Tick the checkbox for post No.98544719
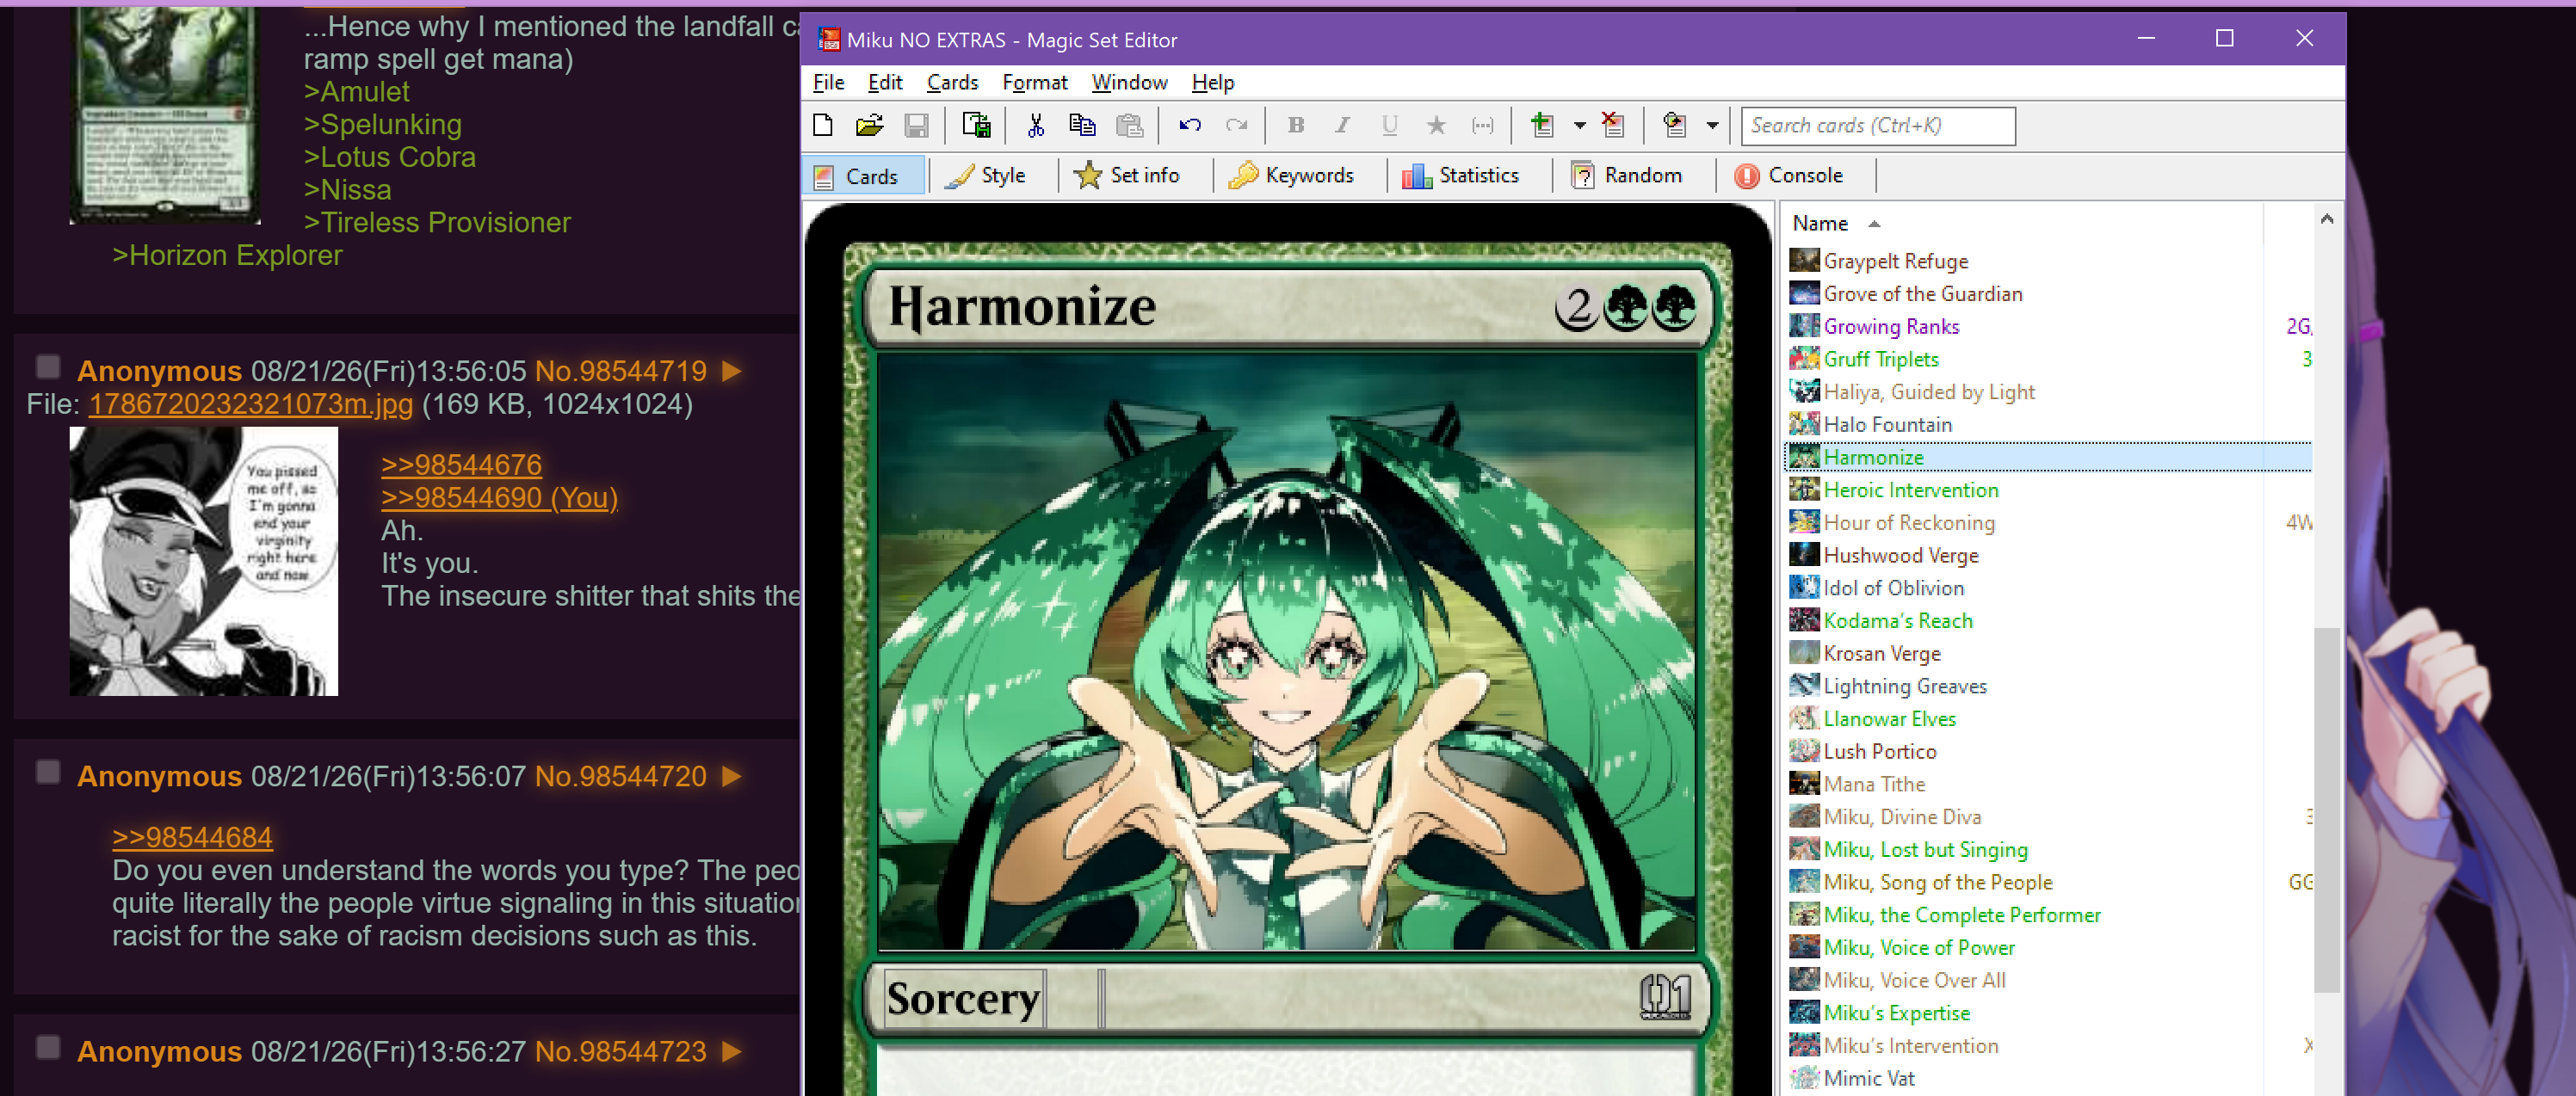The image size is (2576, 1096). (x=48, y=367)
